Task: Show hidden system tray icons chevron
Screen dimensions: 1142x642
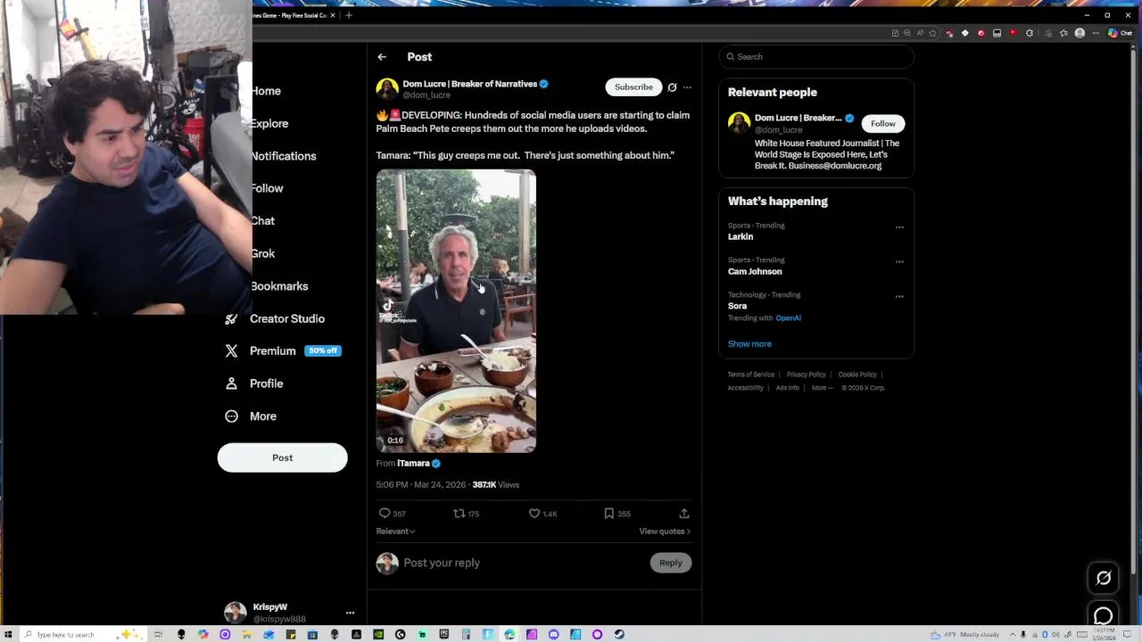Action: [x=1013, y=635]
